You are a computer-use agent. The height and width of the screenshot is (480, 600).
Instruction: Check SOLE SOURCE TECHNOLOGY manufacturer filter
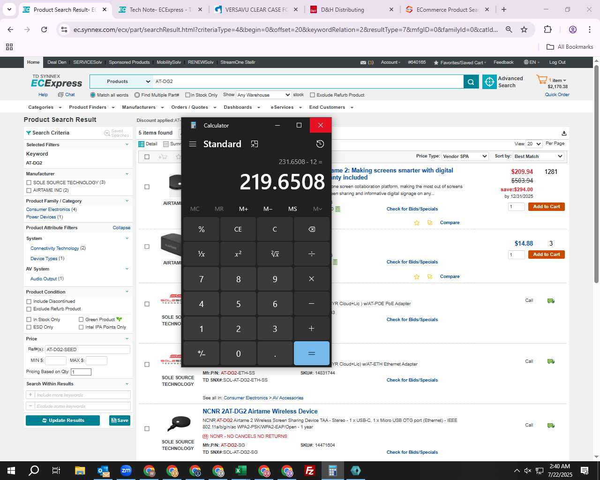[x=29, y=183]
